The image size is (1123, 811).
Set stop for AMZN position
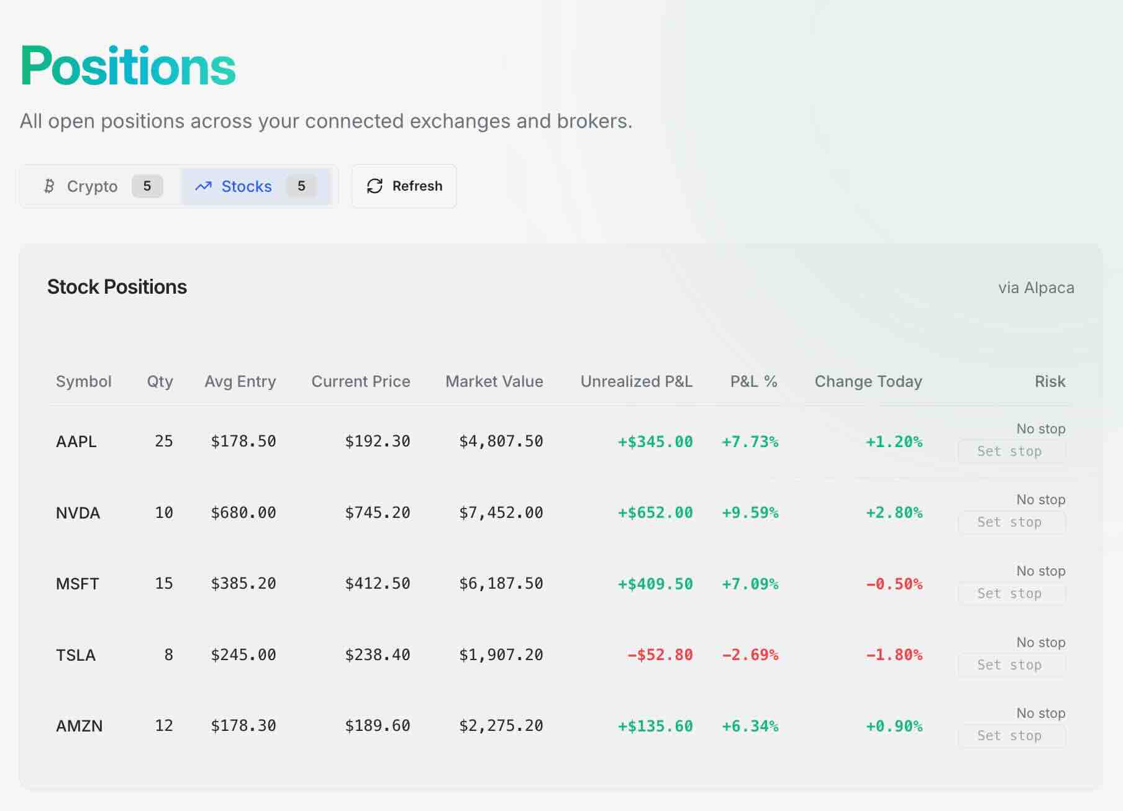coord(1012,736)
